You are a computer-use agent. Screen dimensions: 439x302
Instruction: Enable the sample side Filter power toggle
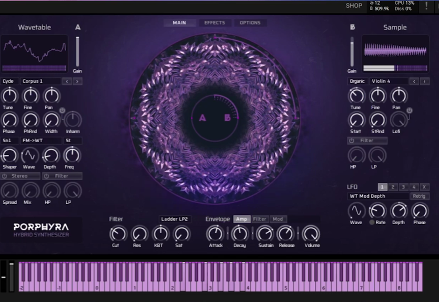coord(351,140)
